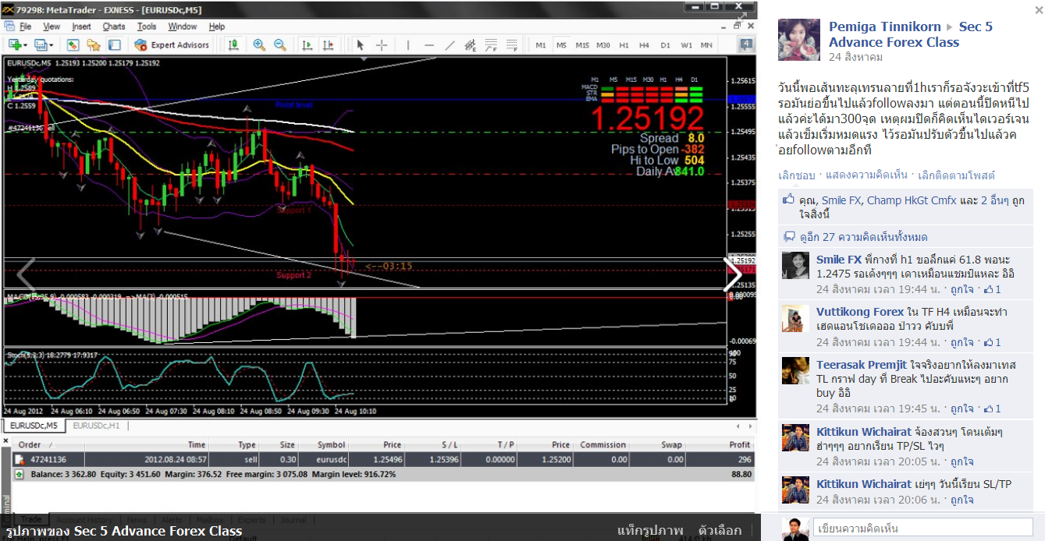
Task: Switch to the EURUSDc,M5 chart tab
Action: click(33, 426)
